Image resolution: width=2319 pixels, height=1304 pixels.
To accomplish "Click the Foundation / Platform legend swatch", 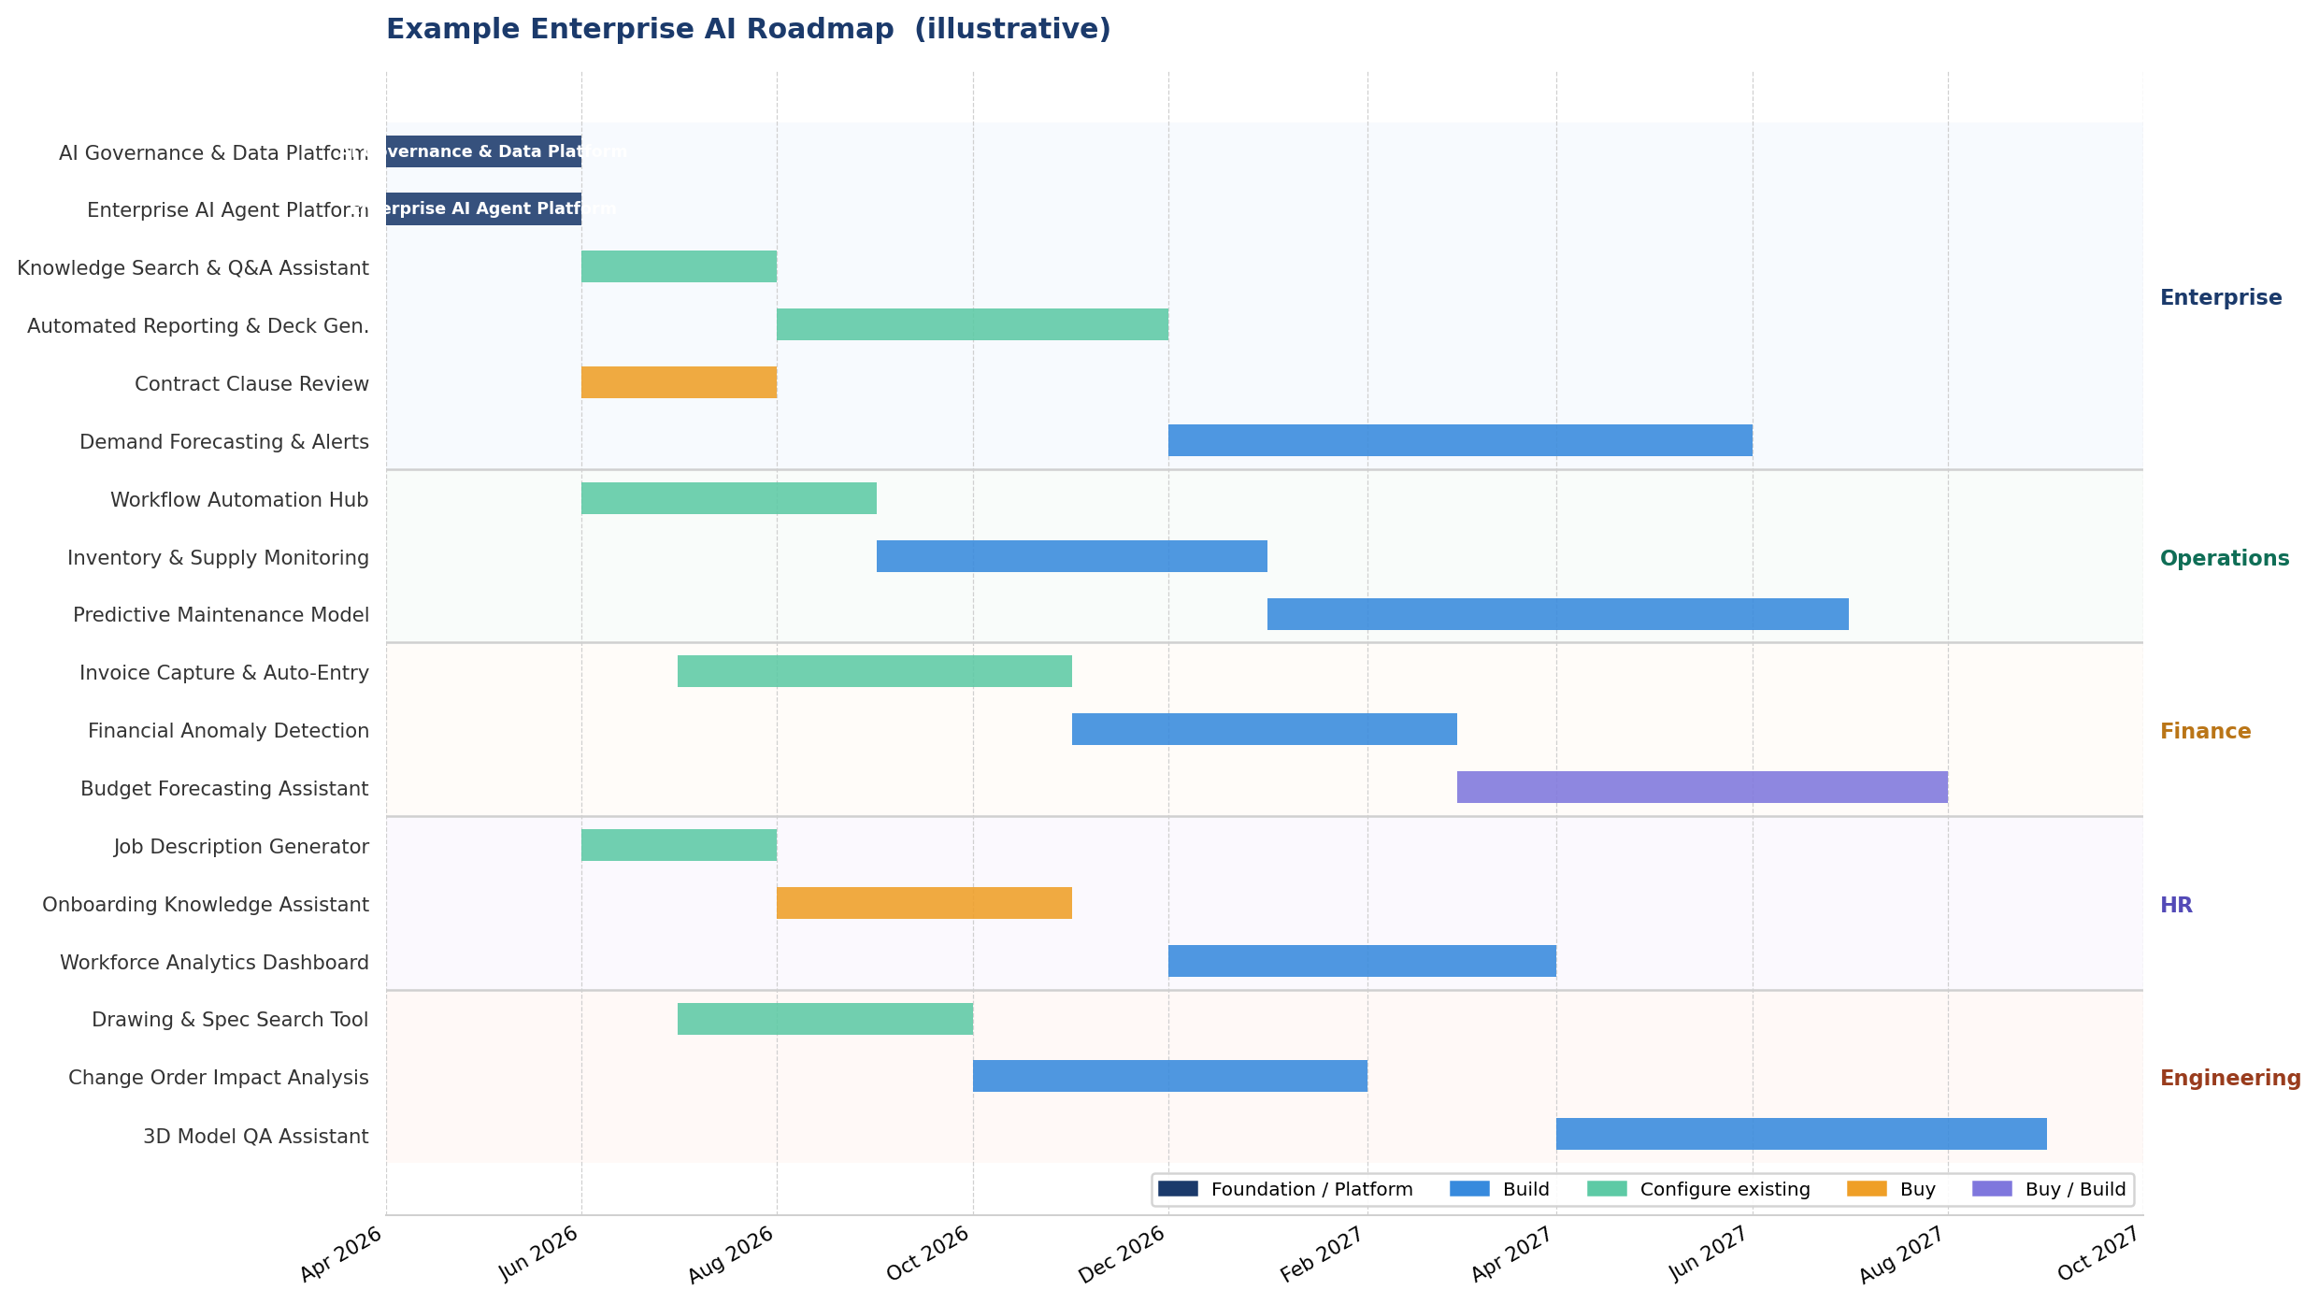I will (1177, 1189).
